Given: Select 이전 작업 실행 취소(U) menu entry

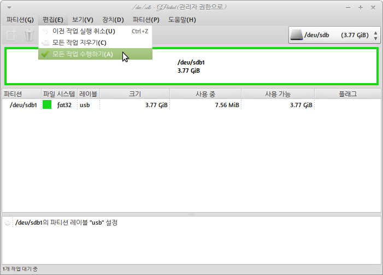Looking at the screenshot, I should point(95,31).
